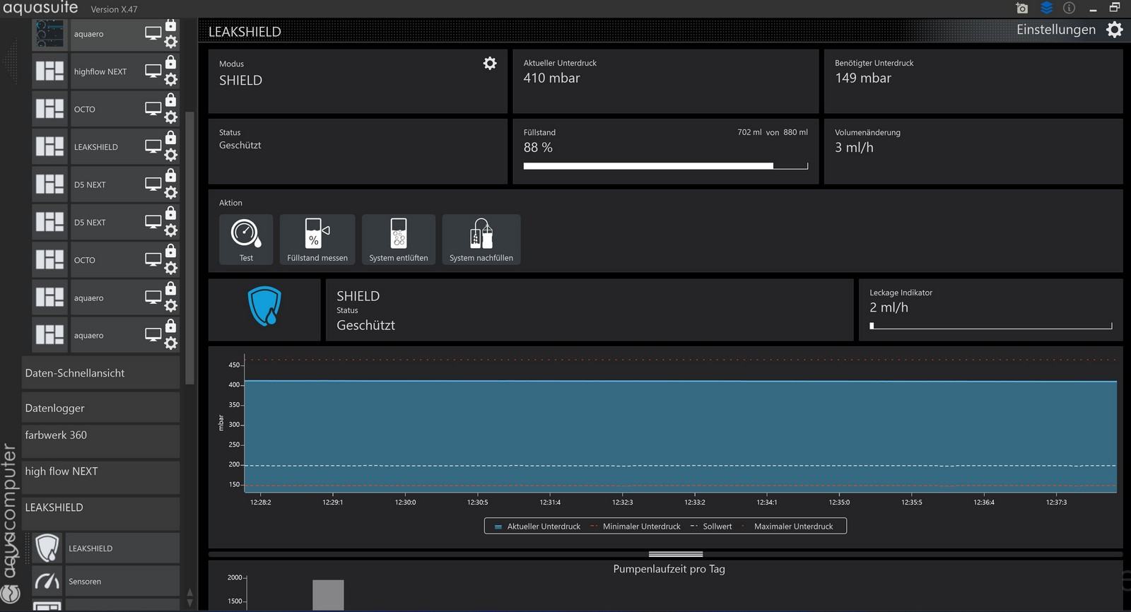Start the System nachfüllen action
The height and width of the screenshot is (612, 1131).
[x=481, y=240]
